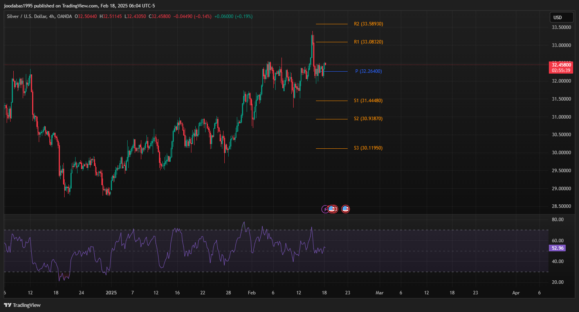Click the 2025 label on the time axis
This screenshot has width=579, height=312.
pyautogui.click(x=112, y=293)
